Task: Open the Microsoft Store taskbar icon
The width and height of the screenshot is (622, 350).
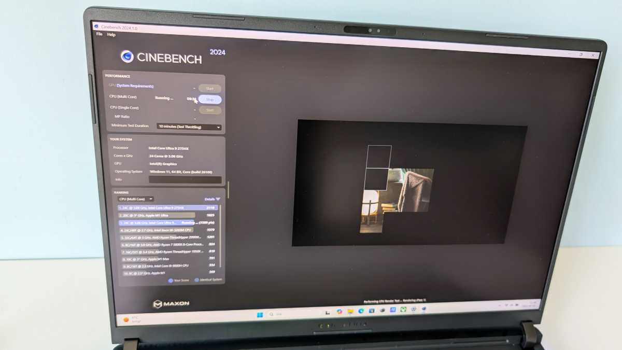Action: coord(372,311)
